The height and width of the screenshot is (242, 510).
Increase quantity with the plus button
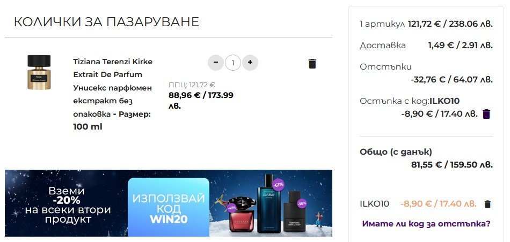[x=250, y=63]
